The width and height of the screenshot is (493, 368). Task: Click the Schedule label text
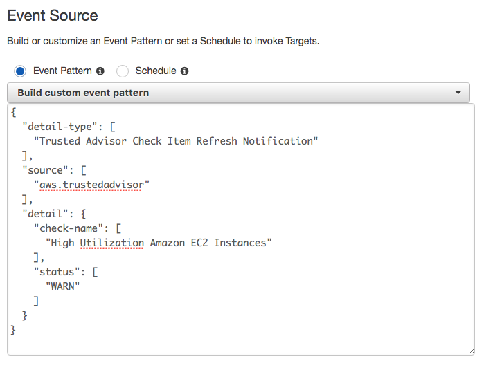pos(156,71)
